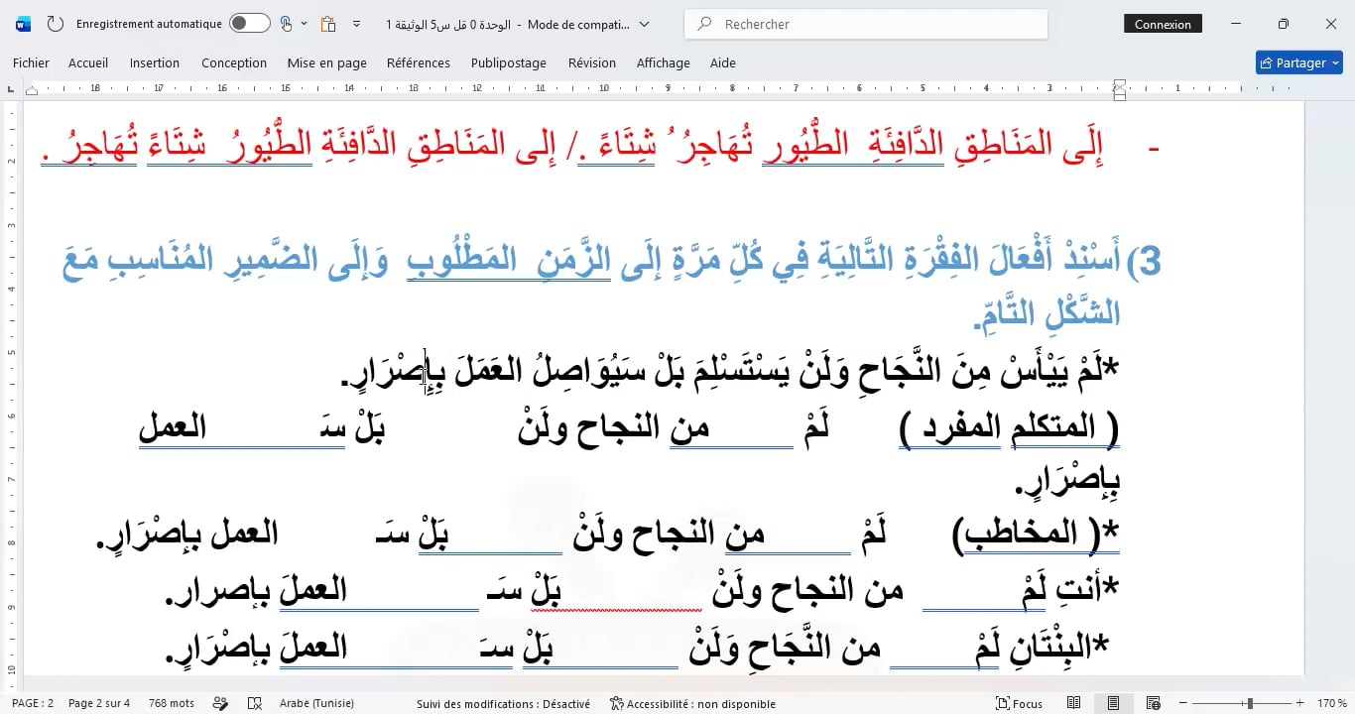1355x714 pixels.
Task: Enable Focus mode from status bar
Action: [x=1019, y=703]
